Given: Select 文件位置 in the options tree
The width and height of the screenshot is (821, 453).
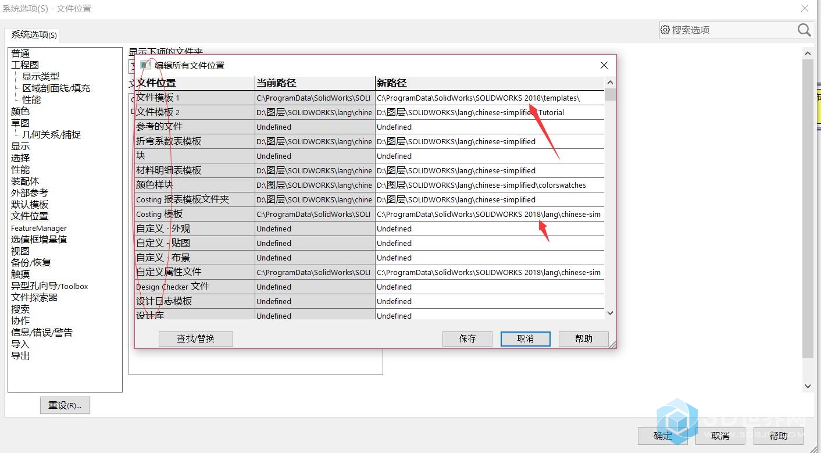Looking at the screenshot, I should 30,216.
